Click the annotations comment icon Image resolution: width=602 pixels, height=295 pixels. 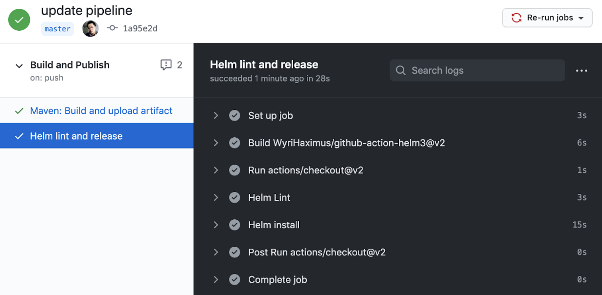pyautogui.click(x=166, y=65)
